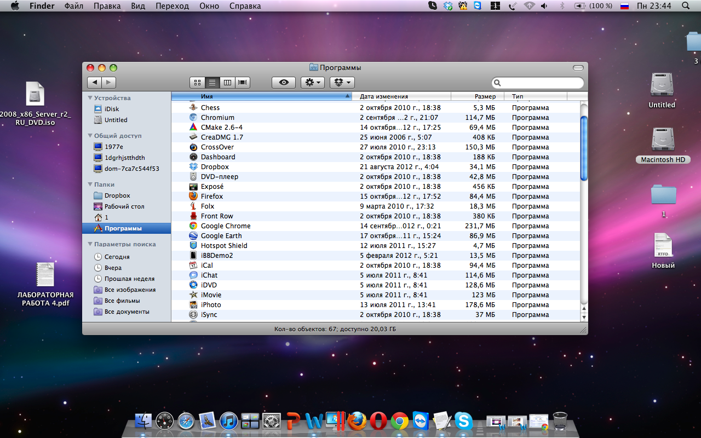Open the Справка menu

pyautogui.click(x=245, y=6)
